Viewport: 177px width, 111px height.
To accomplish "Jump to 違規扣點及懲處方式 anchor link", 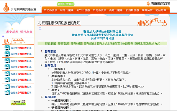I will click(x=147, y=44).
